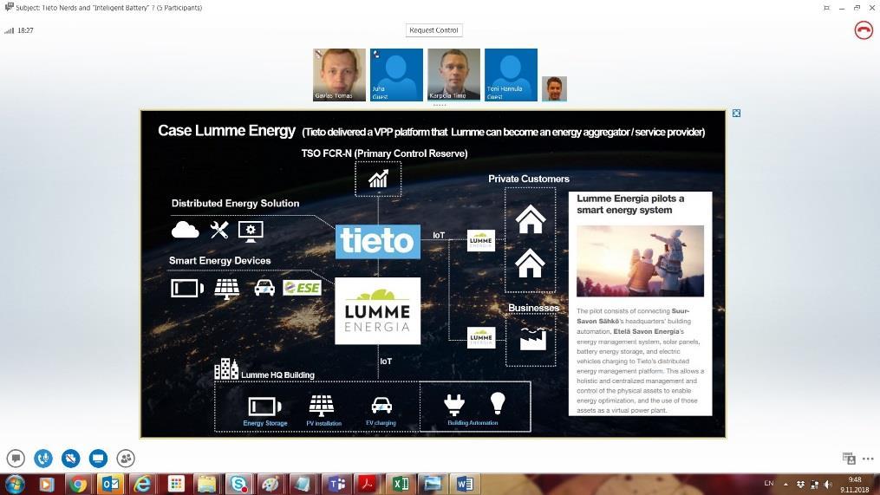Open Skype for Business taskbar icon
Viewport: 880px width, 495px height.
pyautogui.click(x=239, y=484)
